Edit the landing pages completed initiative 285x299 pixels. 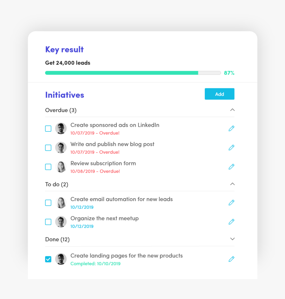click(x=231, y=259)
